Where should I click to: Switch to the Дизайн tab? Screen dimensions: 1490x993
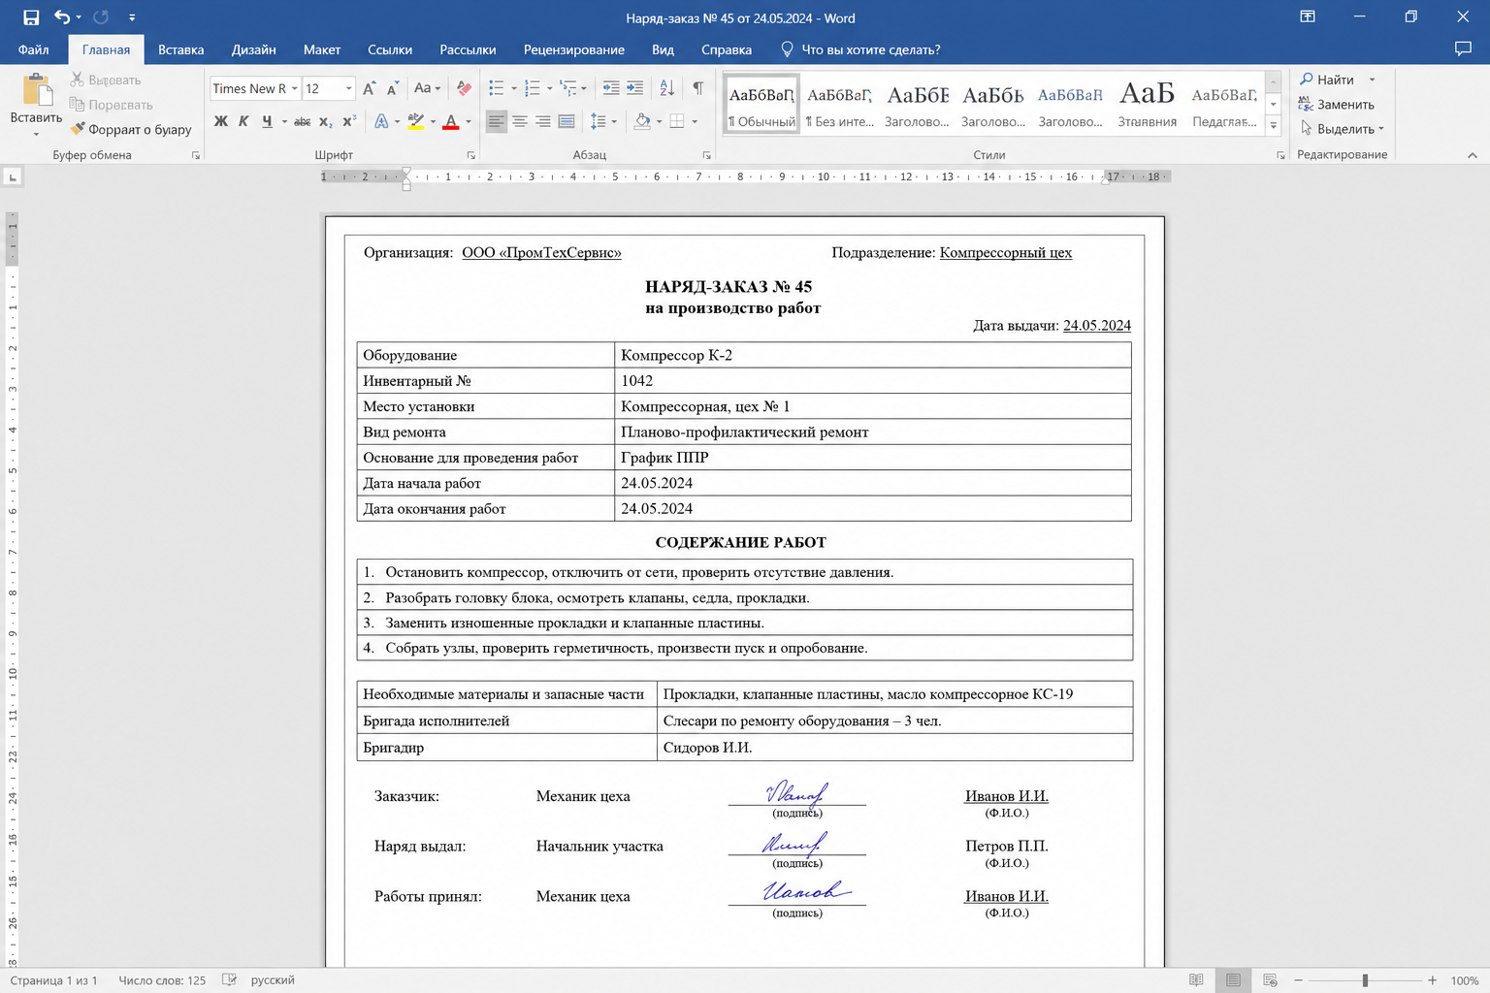[x=254, y=49]
